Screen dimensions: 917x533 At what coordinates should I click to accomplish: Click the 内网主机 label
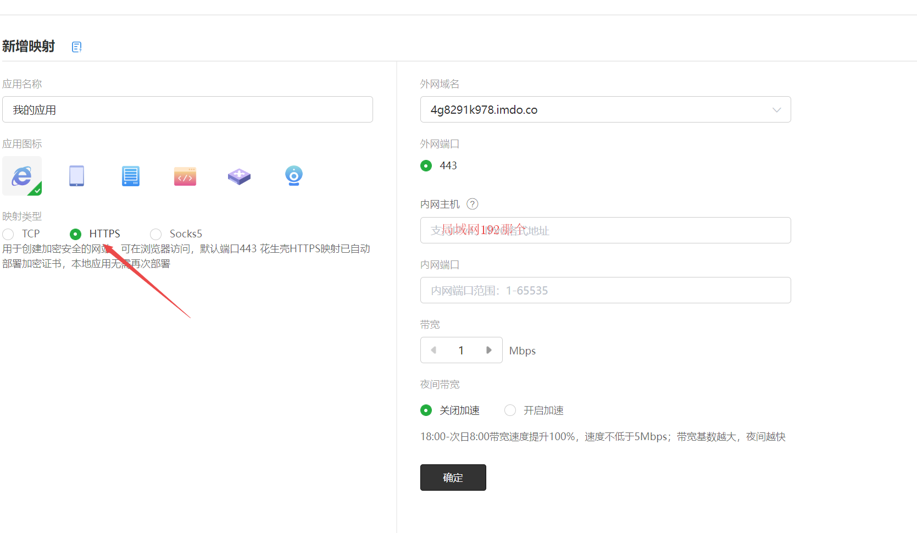coord(440,204)
